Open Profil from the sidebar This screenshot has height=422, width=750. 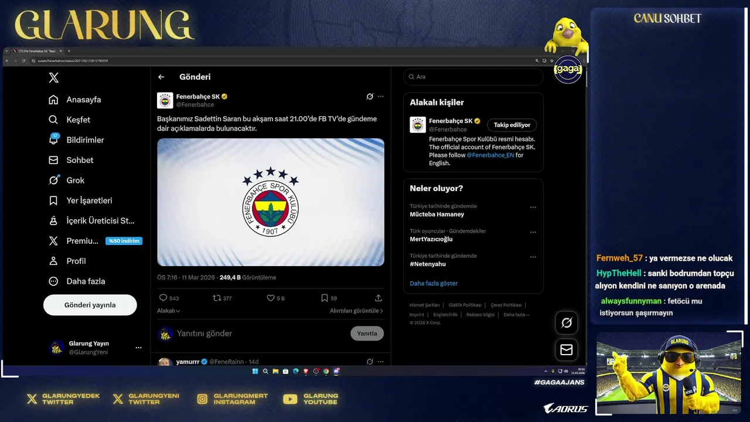click(67, 261)
